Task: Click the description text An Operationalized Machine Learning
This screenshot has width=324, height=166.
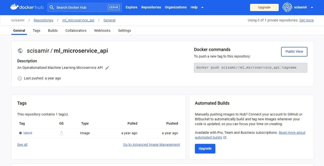Action: tap(60, 68)
